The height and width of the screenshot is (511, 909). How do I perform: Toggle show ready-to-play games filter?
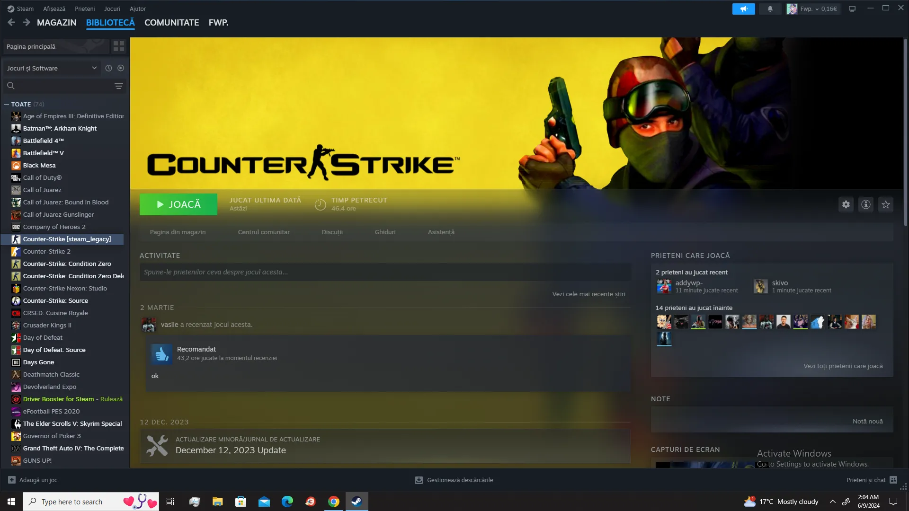121,68
